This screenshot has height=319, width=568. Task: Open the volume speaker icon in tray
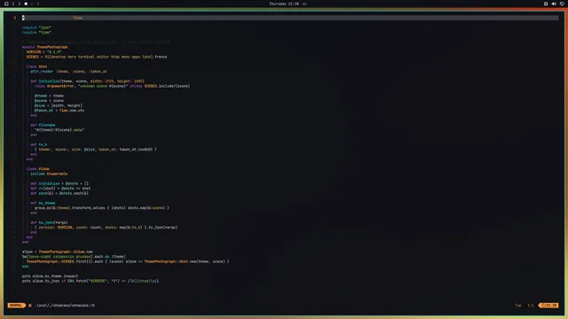click(554, 4)
